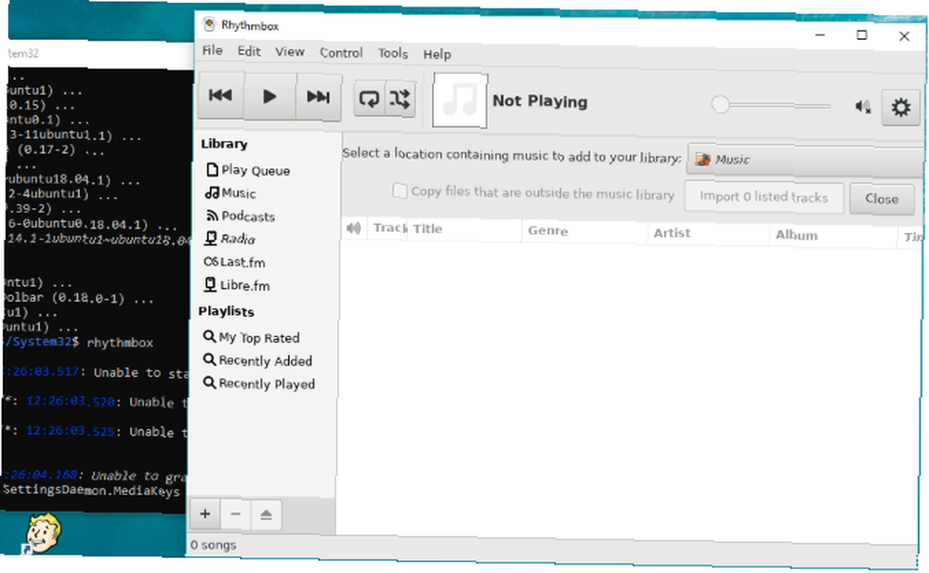This screenshot has width=929, height=573.
Task: Click the Not Playing title text
Action: [541, 101]
